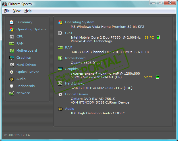Open the View menu

pyautogui.click(x=17, y=11)
